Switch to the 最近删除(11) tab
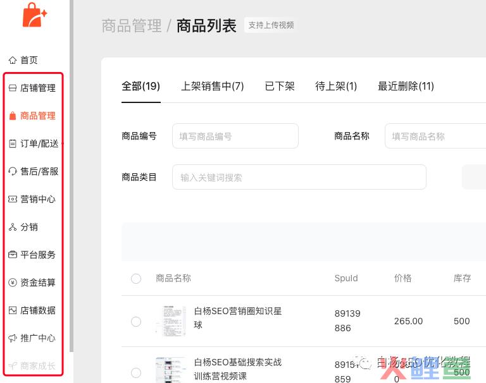This screenshot has width=486, height=383. (406, 87)
